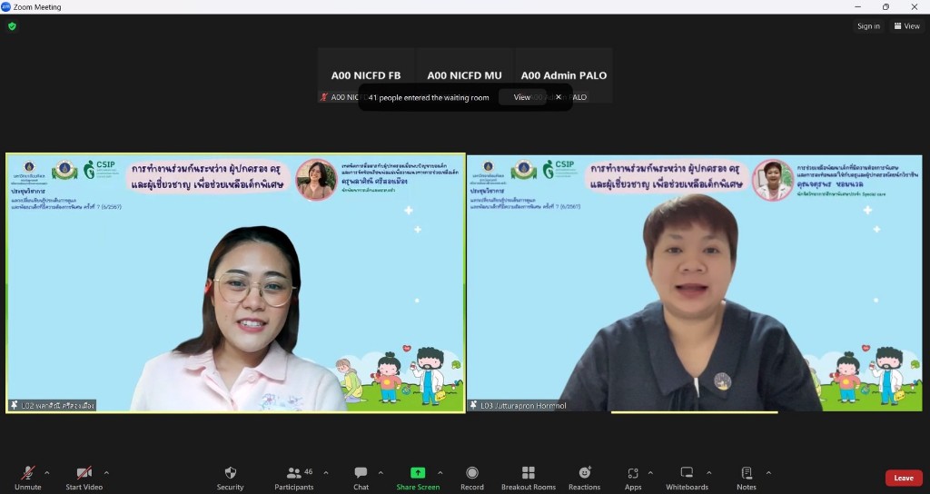
Task: Click the green Share Screen button
Action: (x=418, y=478)
